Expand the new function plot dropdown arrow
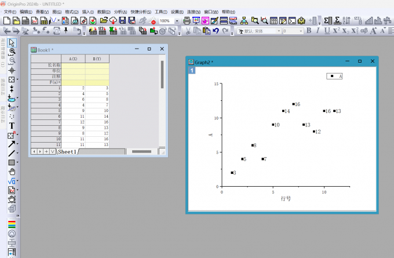Viewport: 394px width, 258px height. click(x=59, y=20)
